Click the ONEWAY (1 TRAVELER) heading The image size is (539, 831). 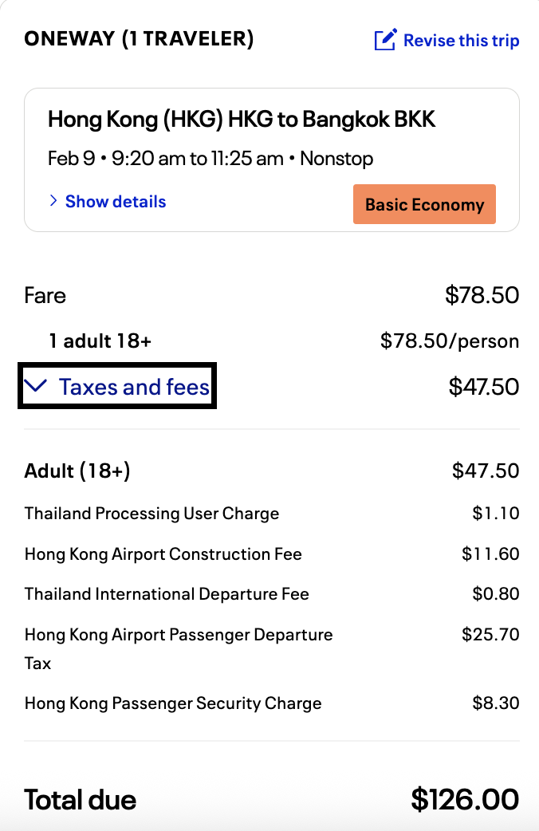139,38
